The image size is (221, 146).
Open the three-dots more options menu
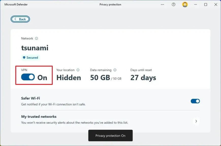pyautogui.click(x=163, y=5)
